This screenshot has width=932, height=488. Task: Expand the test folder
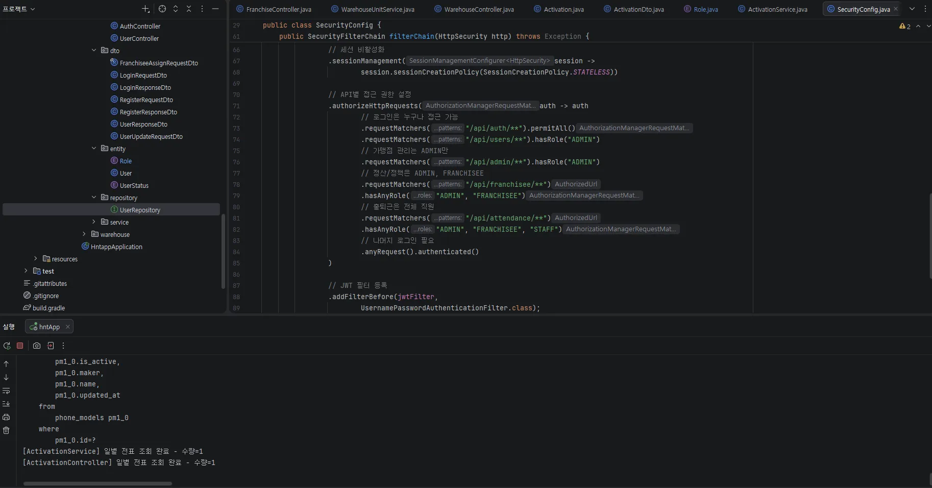click(26, 271)
